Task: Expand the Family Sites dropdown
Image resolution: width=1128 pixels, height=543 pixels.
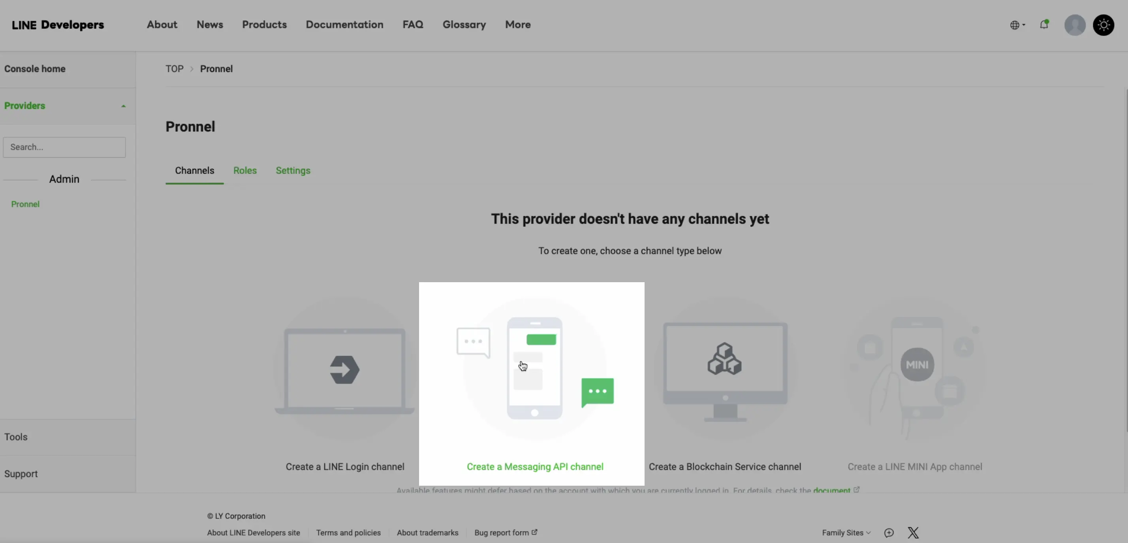Action: point(846,532)
